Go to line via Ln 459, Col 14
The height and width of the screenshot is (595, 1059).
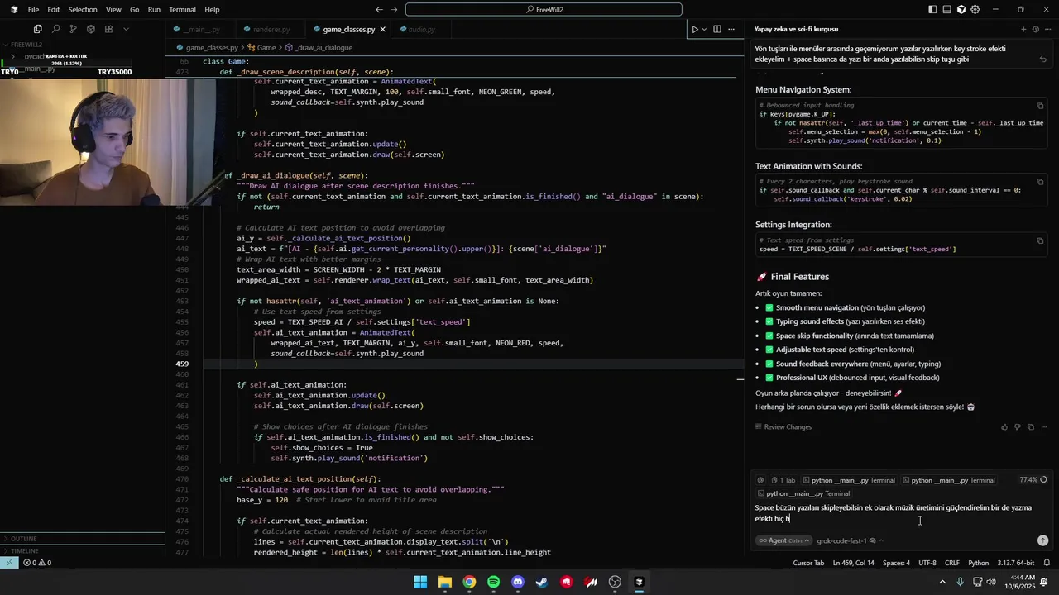tap(853, 563)
